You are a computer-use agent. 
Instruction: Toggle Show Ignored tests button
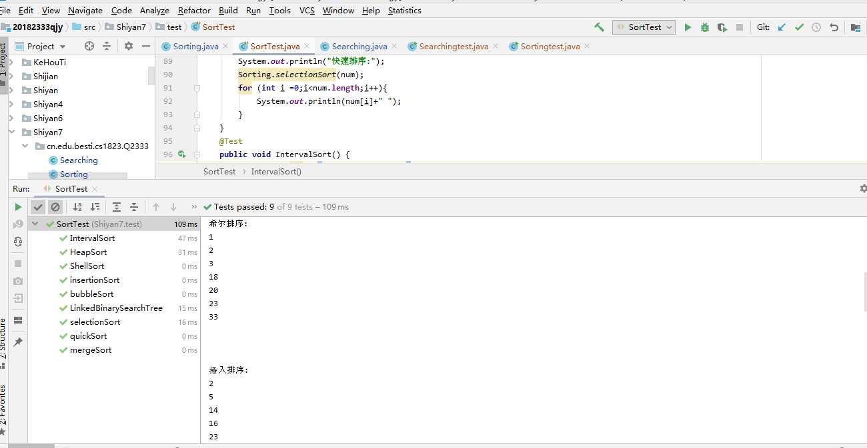[55, 207]
